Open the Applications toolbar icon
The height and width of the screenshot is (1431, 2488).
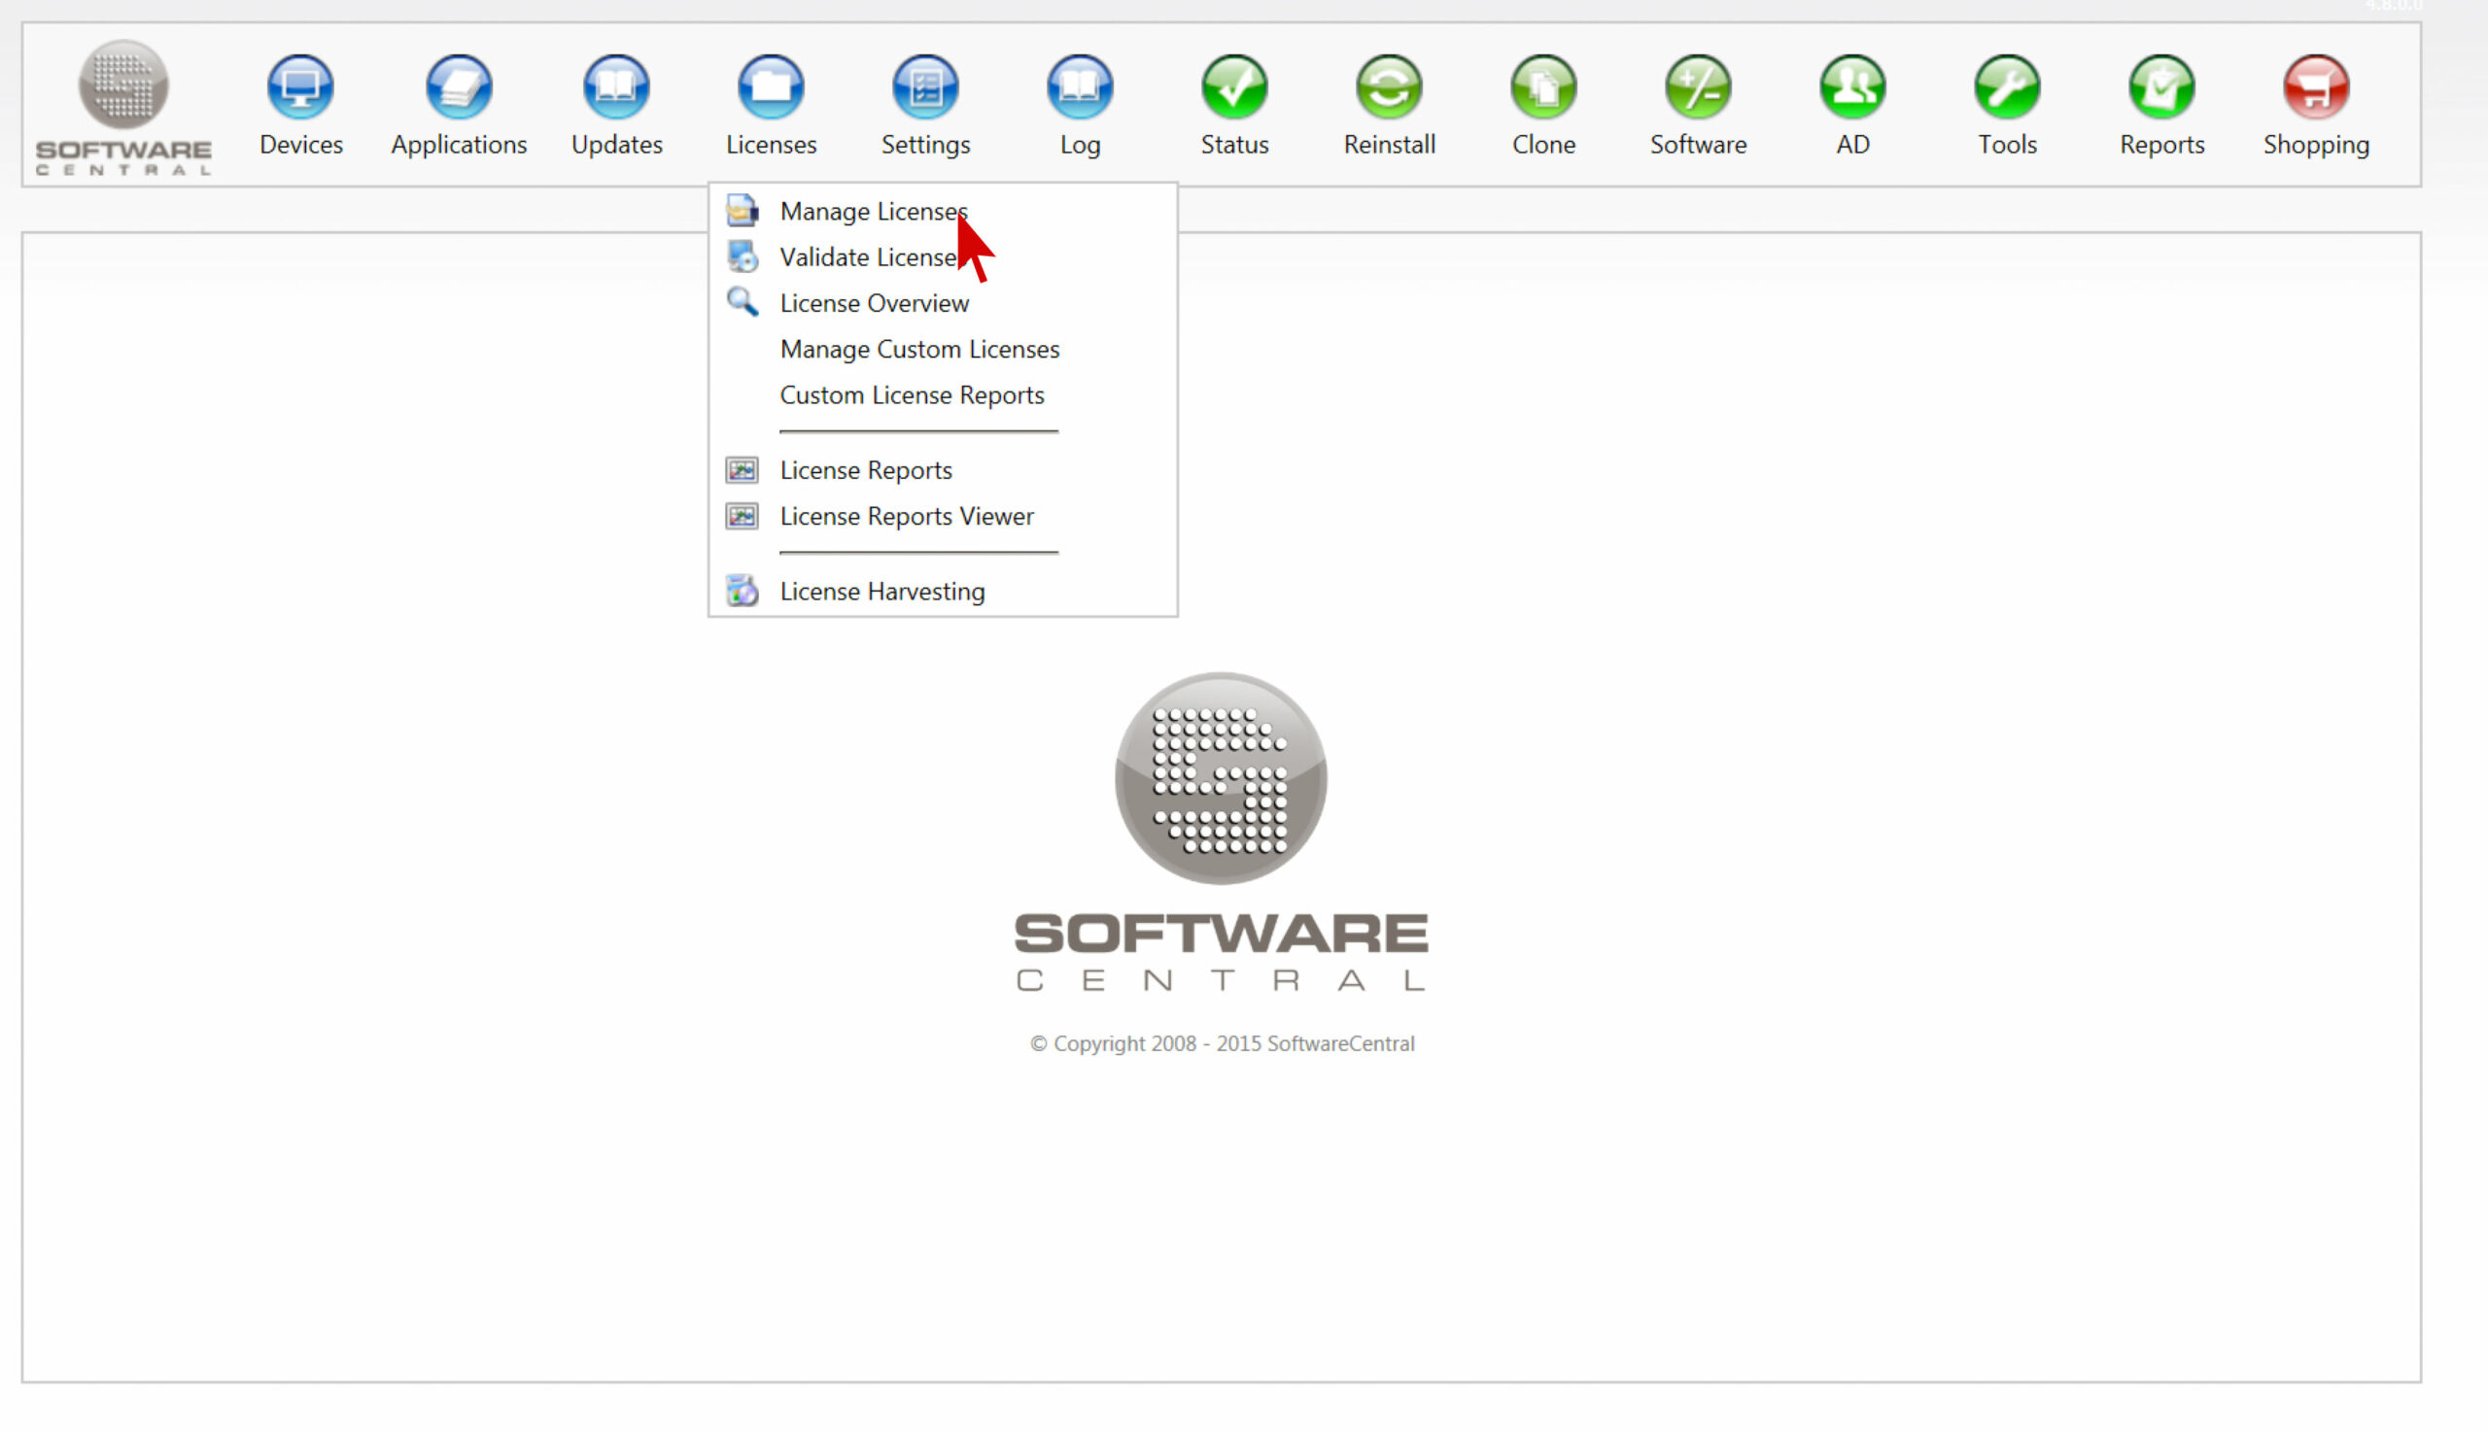(x=459, y=86)
